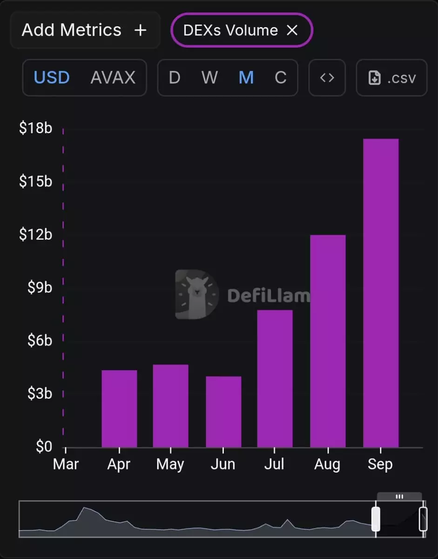The width and height of the screenshot is (438, 559).
Task: Download chart data as .csv
Action: (391, 77)
